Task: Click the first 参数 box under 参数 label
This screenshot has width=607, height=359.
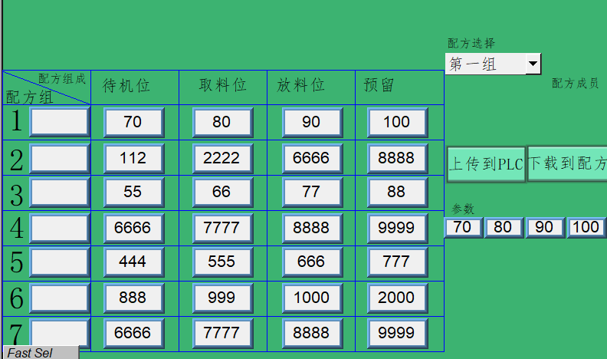Action: 462,227
